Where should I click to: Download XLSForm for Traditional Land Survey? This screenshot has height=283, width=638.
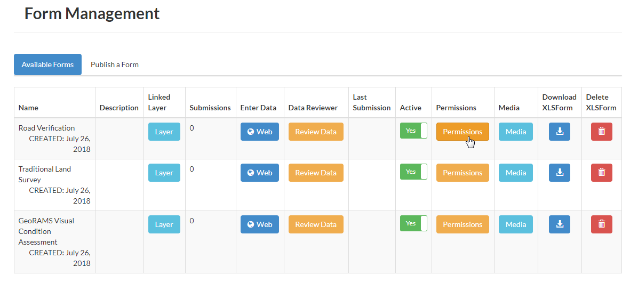click(559, 173)
